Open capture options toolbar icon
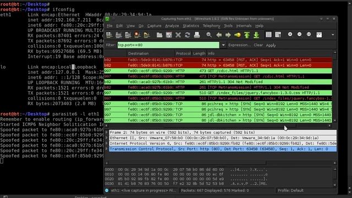The image size is (352, 198). click(119, 35)
